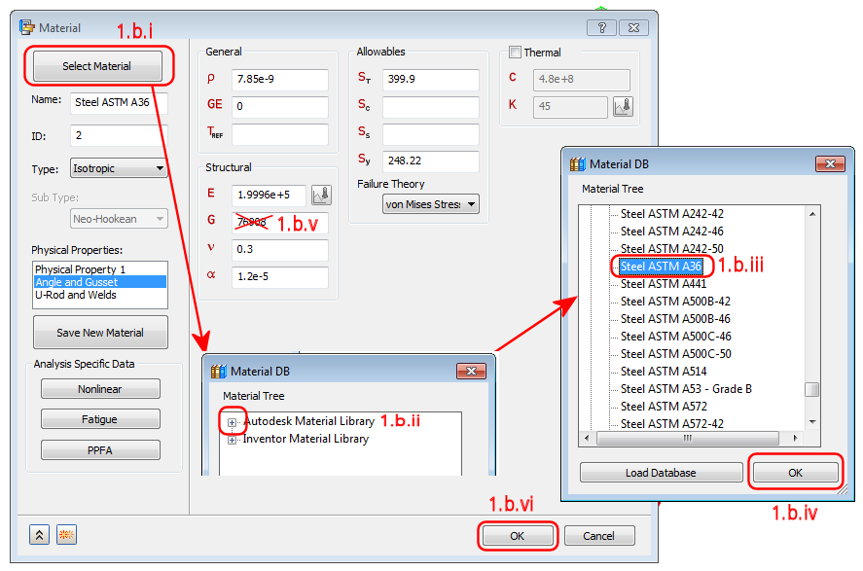Click the Sc allowable field
The image size is (863, 571).
[431, 107]
